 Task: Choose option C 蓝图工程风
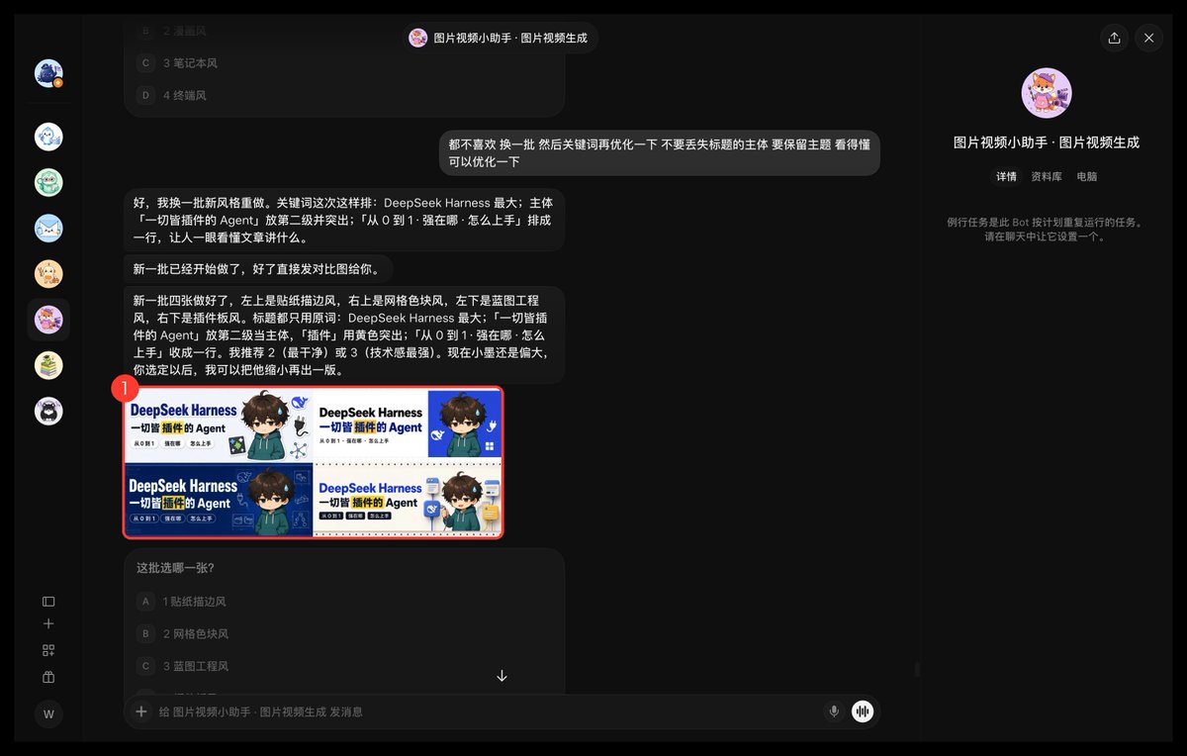tap(344, 666)
